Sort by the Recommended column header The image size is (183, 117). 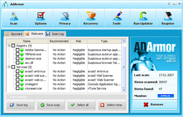pyautogui.click(x=59, y=41)
